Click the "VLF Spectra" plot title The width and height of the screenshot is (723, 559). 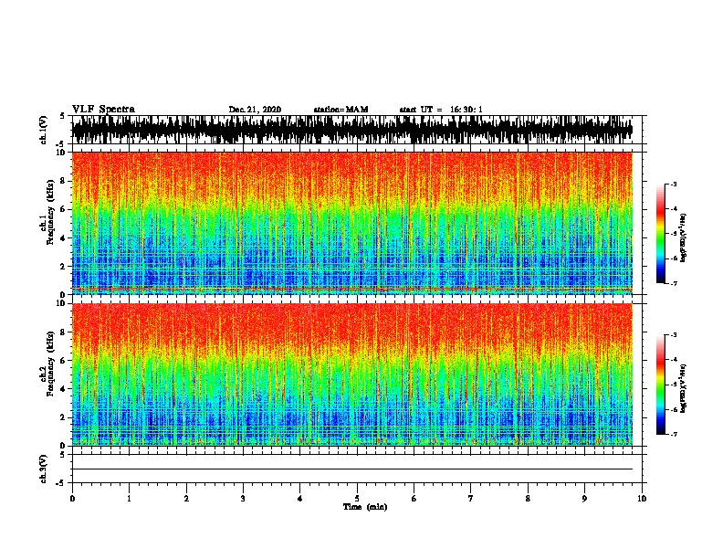coord(103,110)
